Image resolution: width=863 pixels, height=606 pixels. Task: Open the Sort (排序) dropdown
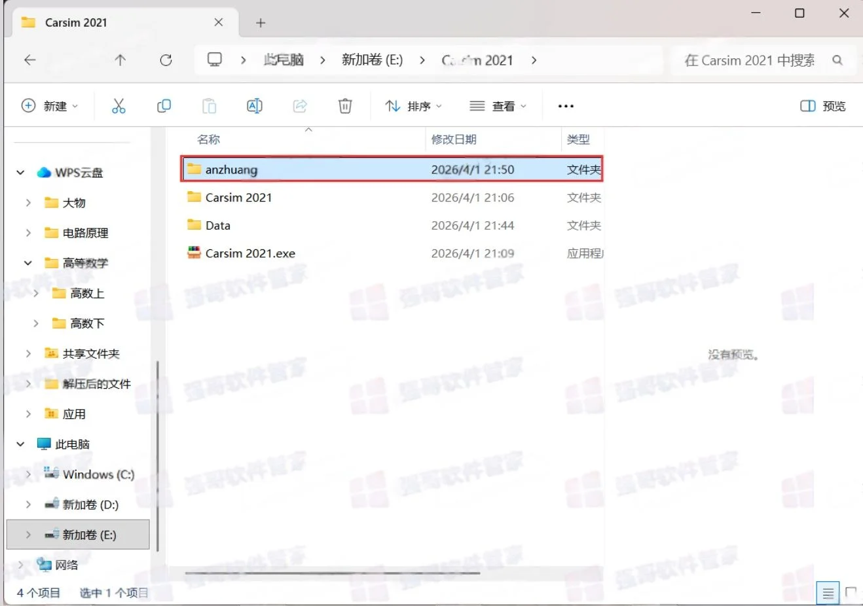pos(414,106)
